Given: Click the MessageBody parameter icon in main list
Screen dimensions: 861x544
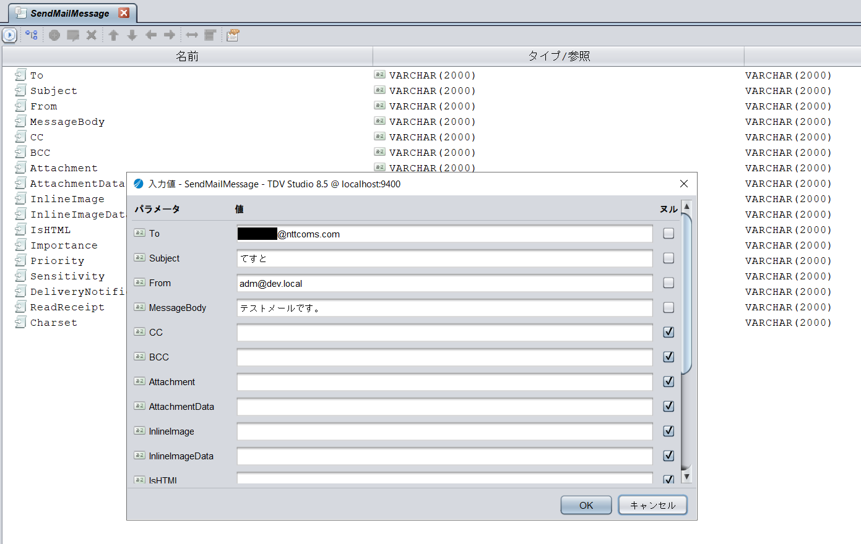Looking at the screenshot, I should (20, 121).
